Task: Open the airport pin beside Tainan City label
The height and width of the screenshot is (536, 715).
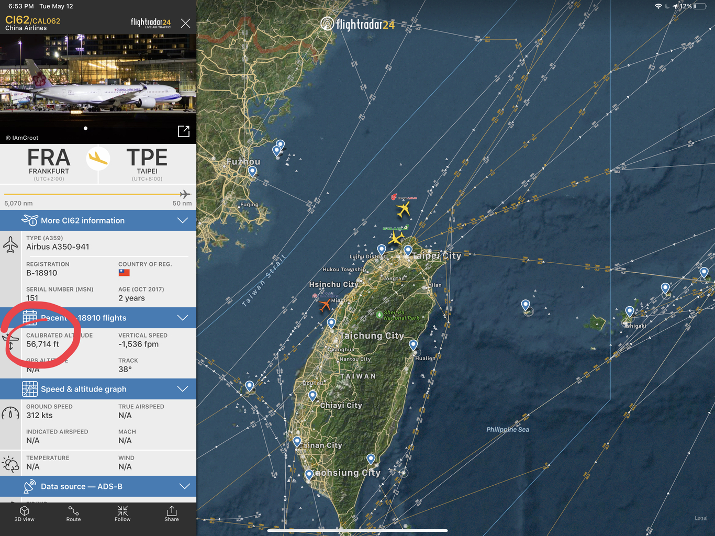Action: pyautogui.click(x=297, y=442)
